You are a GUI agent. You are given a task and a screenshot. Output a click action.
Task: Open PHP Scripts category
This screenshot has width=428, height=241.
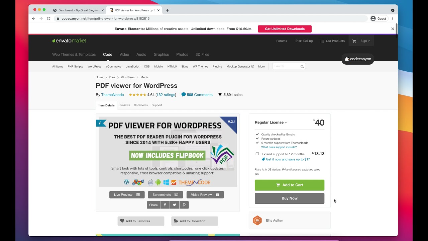click(x=75, y=66)
